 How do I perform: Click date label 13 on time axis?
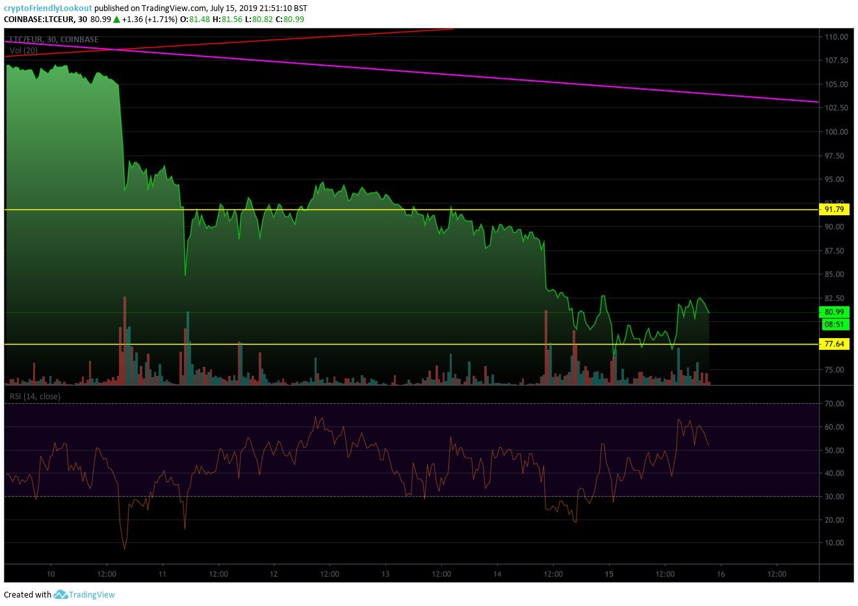385,574
